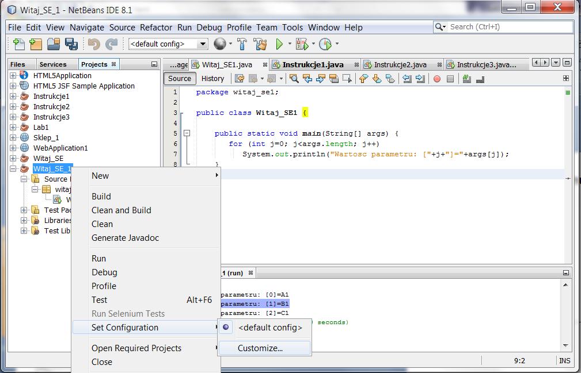Toggle the History view button
Screen dimensions: 581x373
click(212, 78)
